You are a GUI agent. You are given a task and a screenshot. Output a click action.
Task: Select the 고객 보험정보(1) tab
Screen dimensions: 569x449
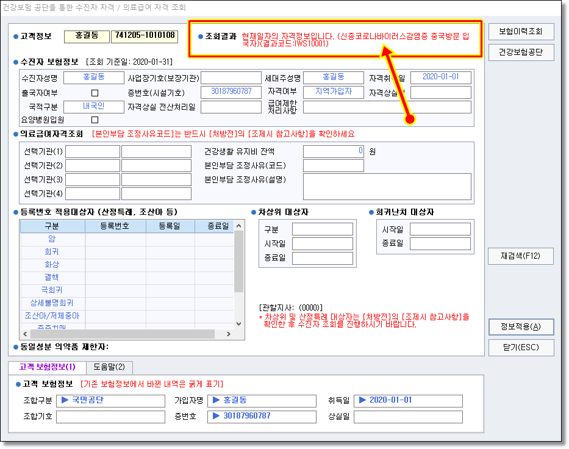47,367
